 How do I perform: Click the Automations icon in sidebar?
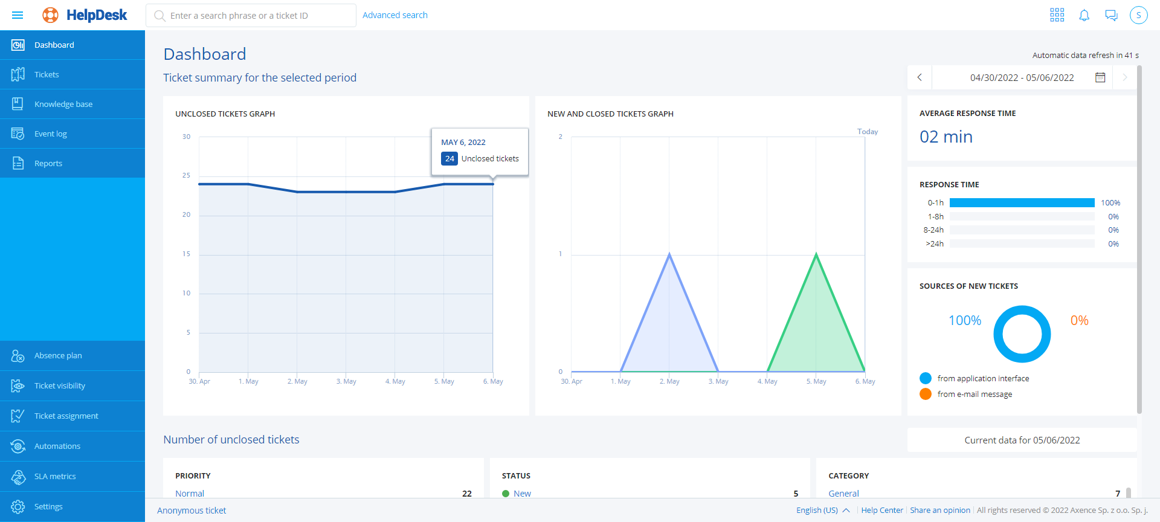pyautogui.click(x=18, y=446)
